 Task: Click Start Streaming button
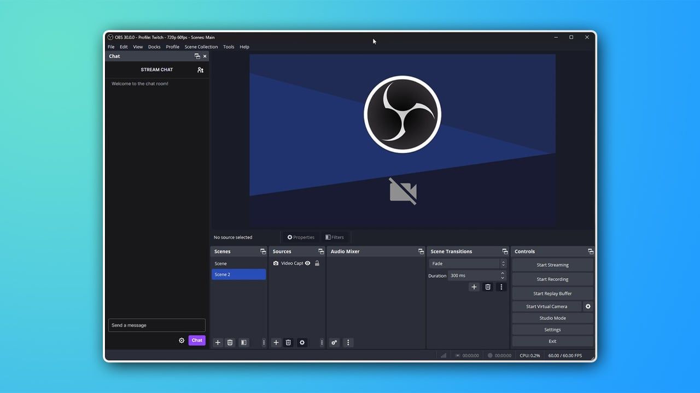click(x=552, y=265)
